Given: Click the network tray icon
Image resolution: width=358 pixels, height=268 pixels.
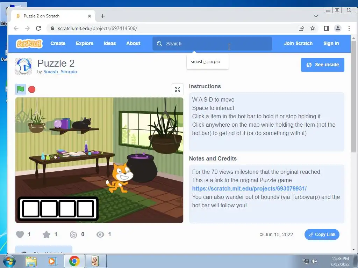Looking at the screenshot, I should [306, 261].
